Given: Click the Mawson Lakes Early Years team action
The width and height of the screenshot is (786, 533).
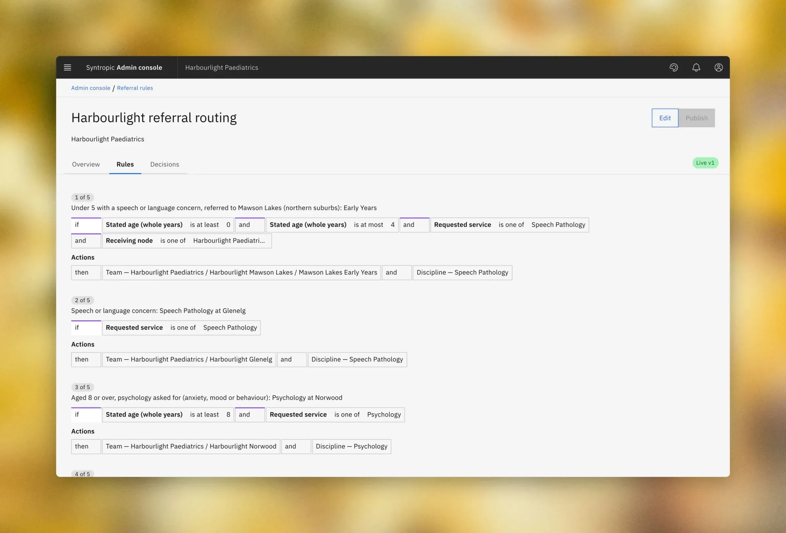Looking at the screenshot, I should click(241, 273).
